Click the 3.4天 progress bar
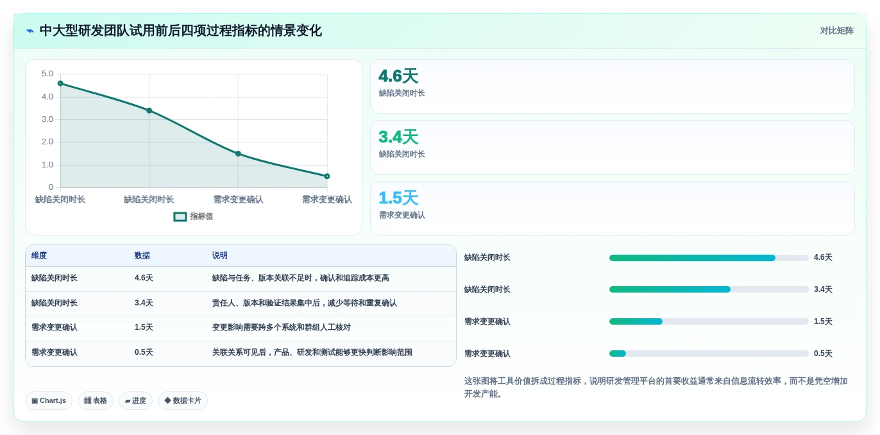Viewport: 880px width, 435px height. pyautogui.click(x=709, y=289)
